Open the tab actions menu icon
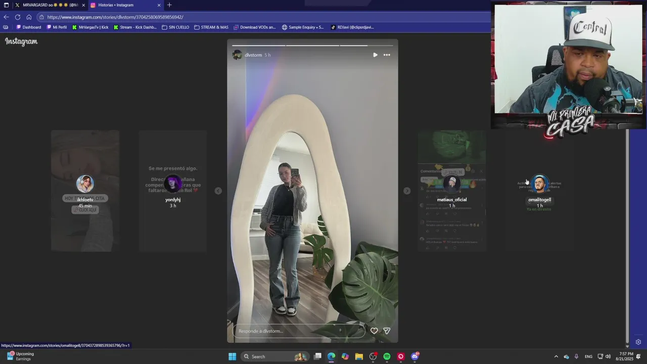 click(6, 5)
